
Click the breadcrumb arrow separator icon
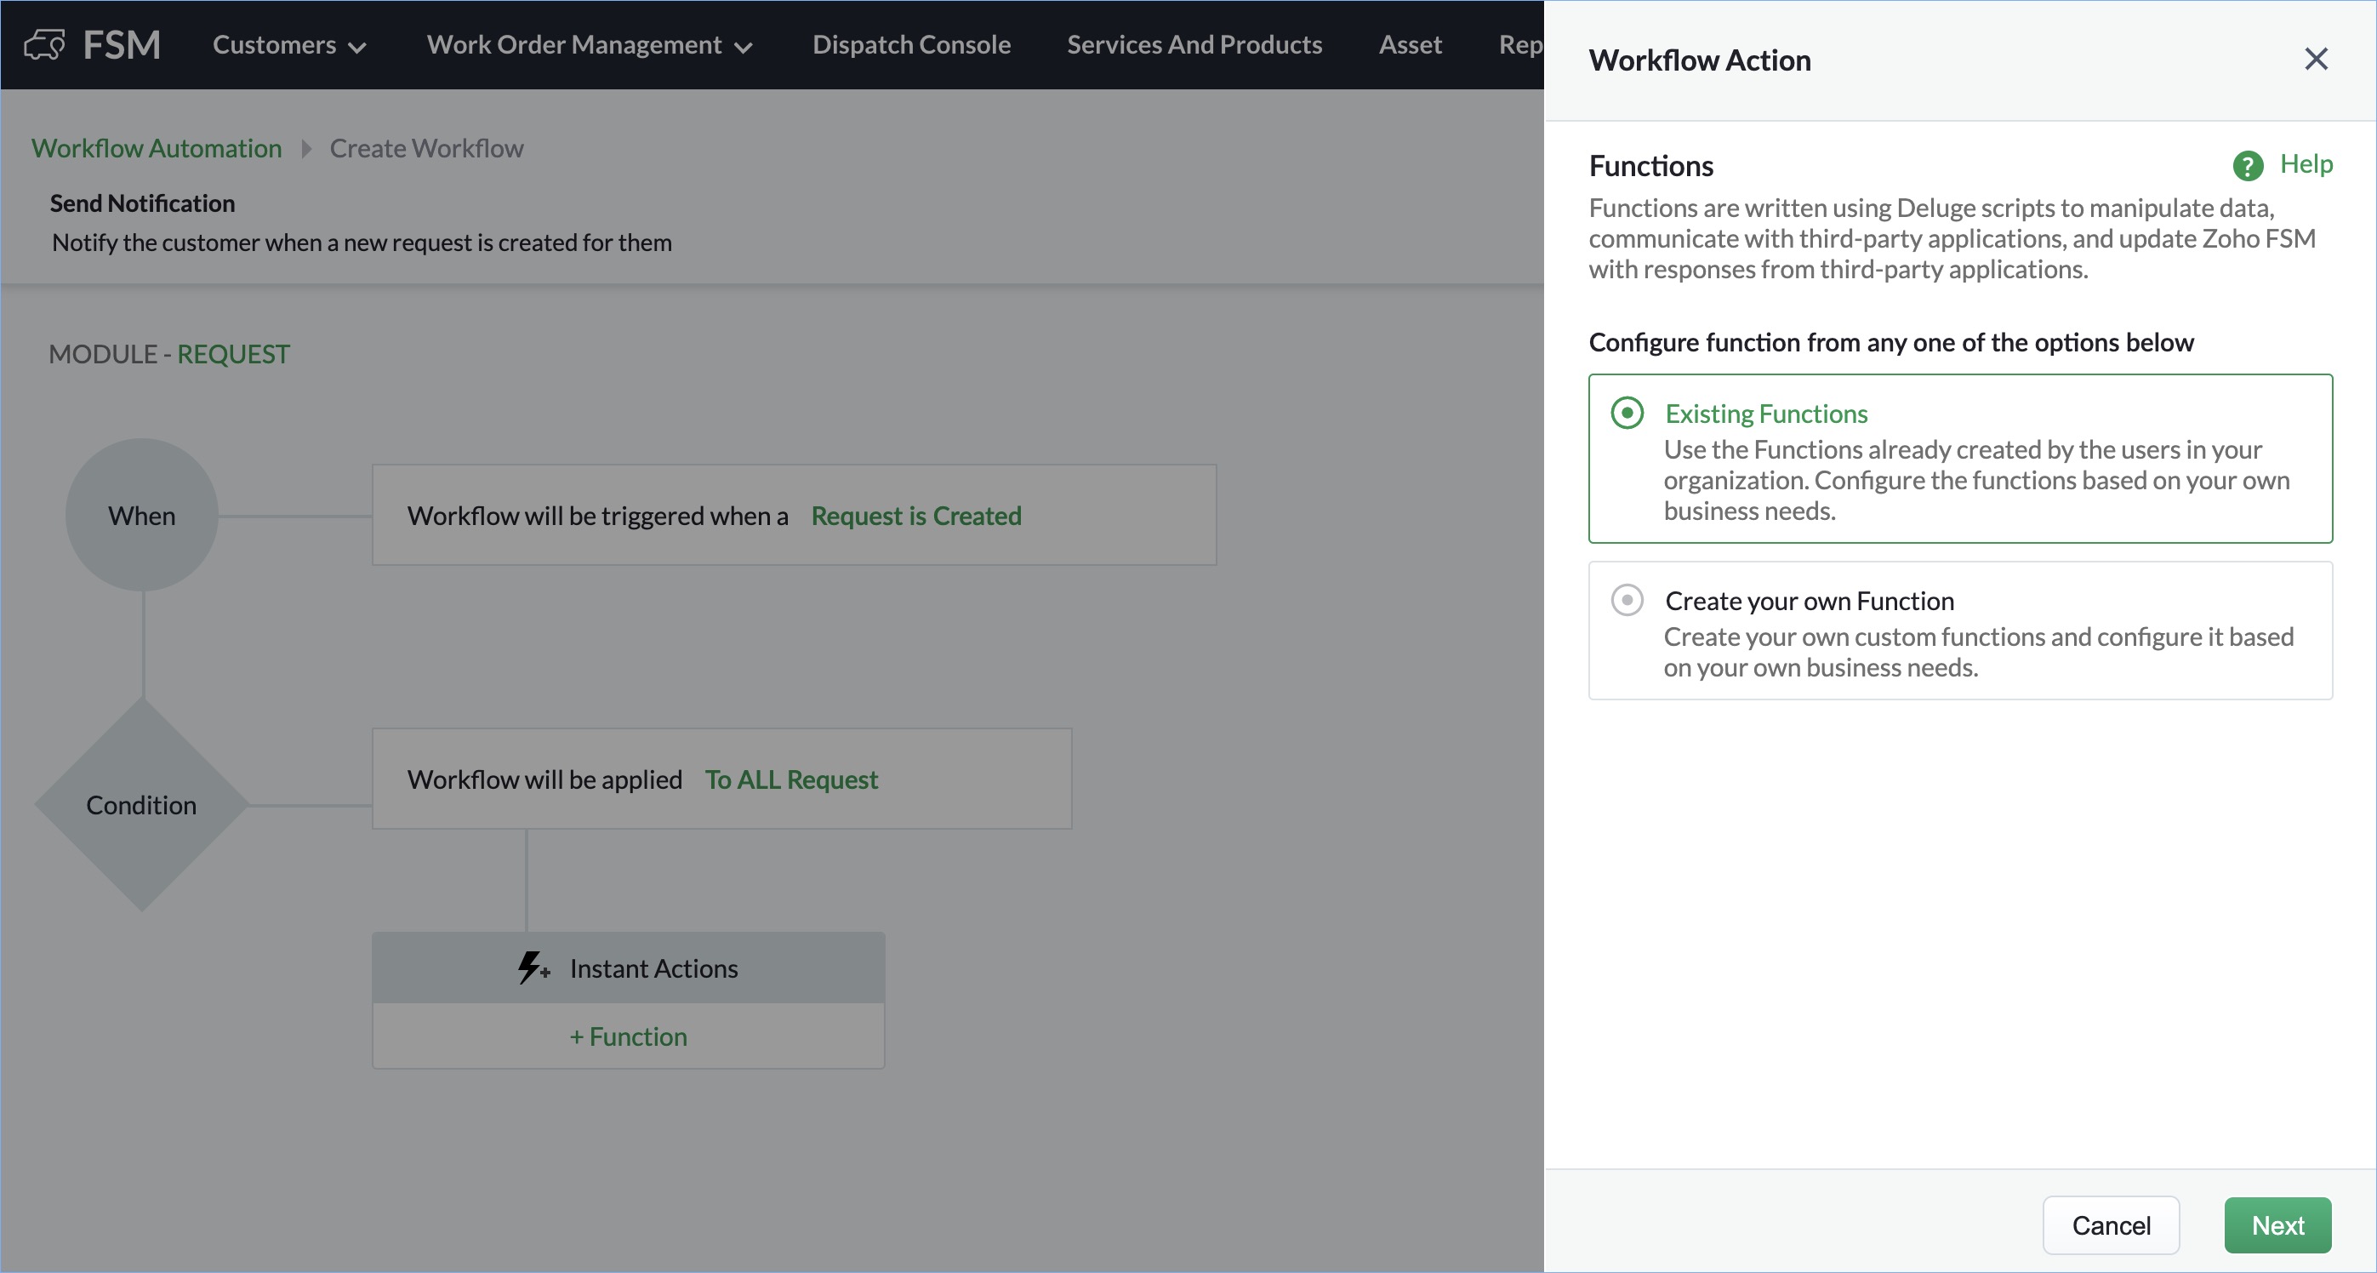pyautogui.click(x=306, y=149)
